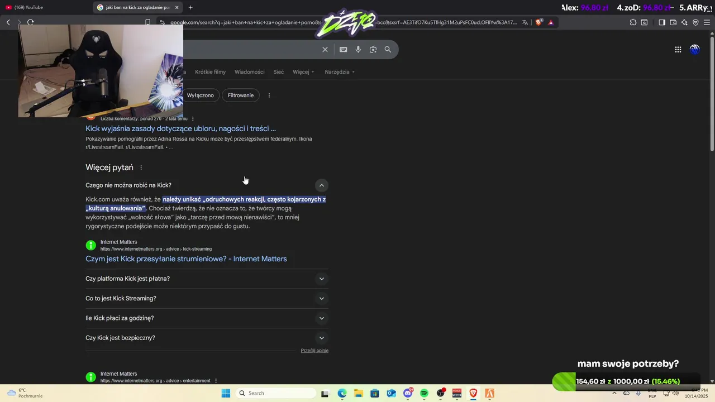Open Spotify from the taskbar

click(x=424, y=393)
